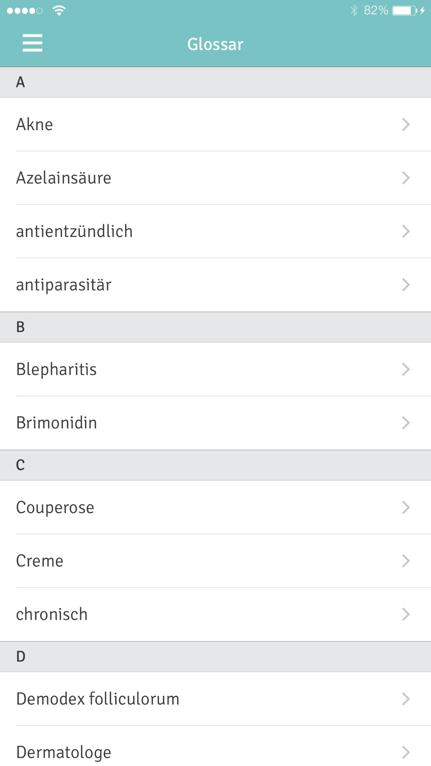Viewport: 431px width, 766px height.
Task: Open the antiparasitär glossary entry
Action: click(x=215, y=285)
